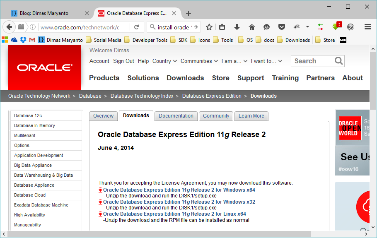Click the Sign Out link
The width and height of the screenshot is (377, 238).
click(x=123, y=61)
